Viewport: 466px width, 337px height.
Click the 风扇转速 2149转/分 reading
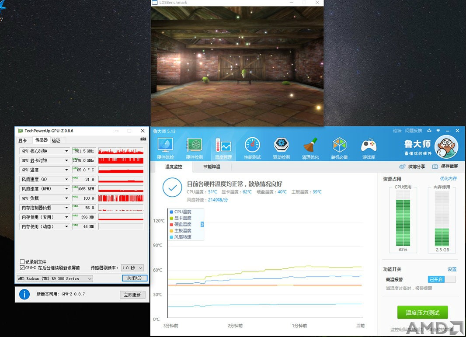point(208,200)
